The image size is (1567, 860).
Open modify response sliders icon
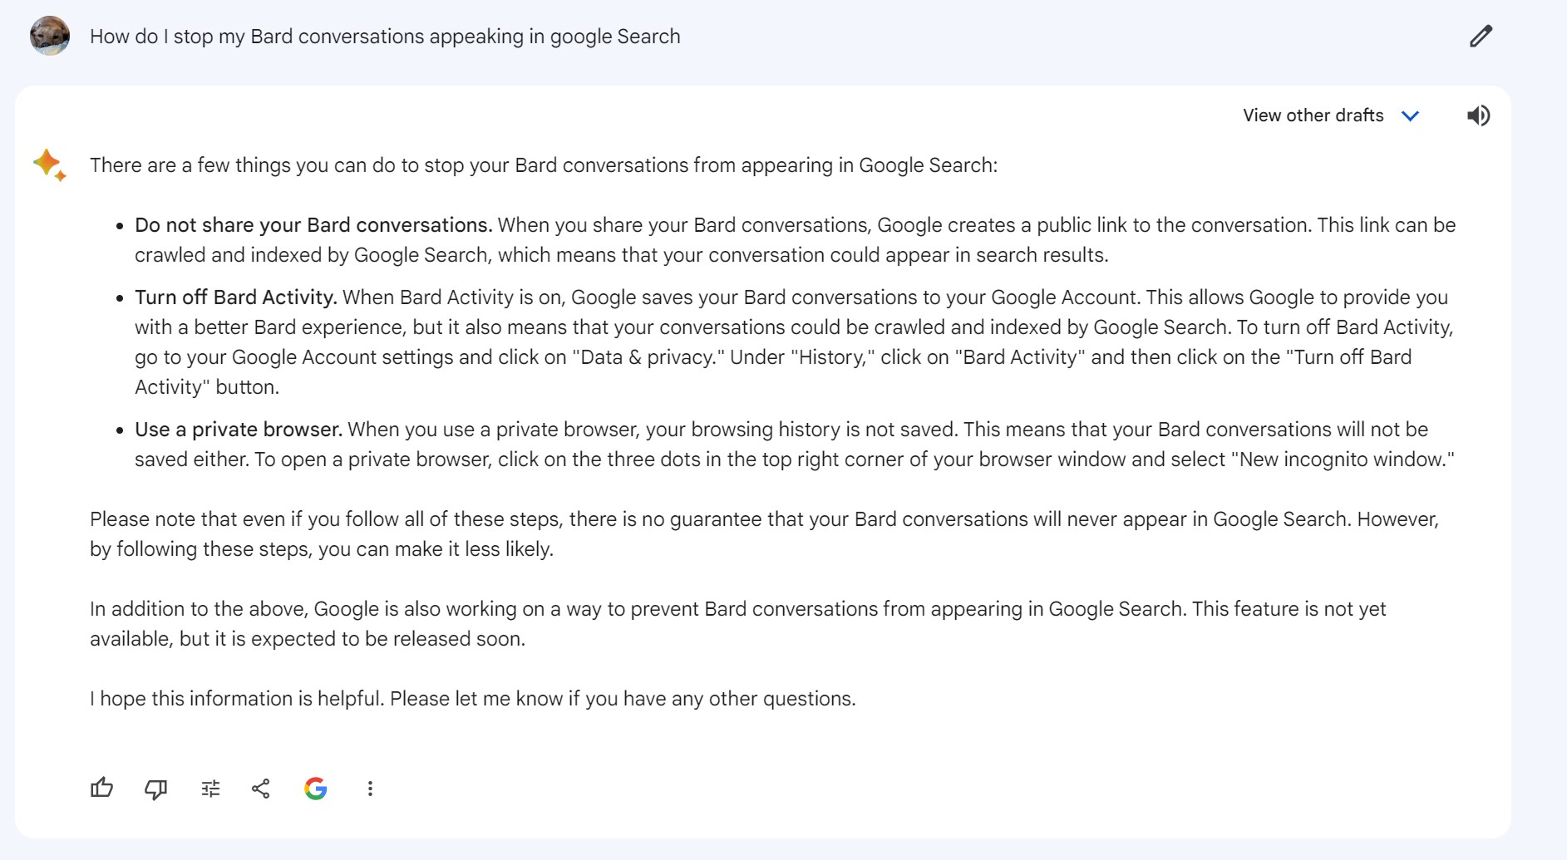click(x=210, y=789)
